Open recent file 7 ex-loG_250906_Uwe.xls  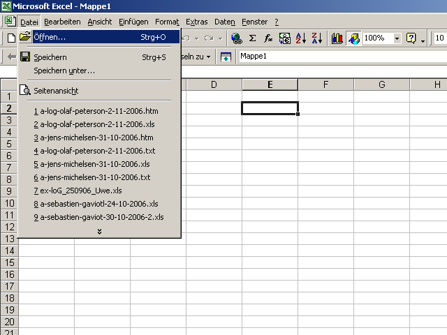coord(99,191)
